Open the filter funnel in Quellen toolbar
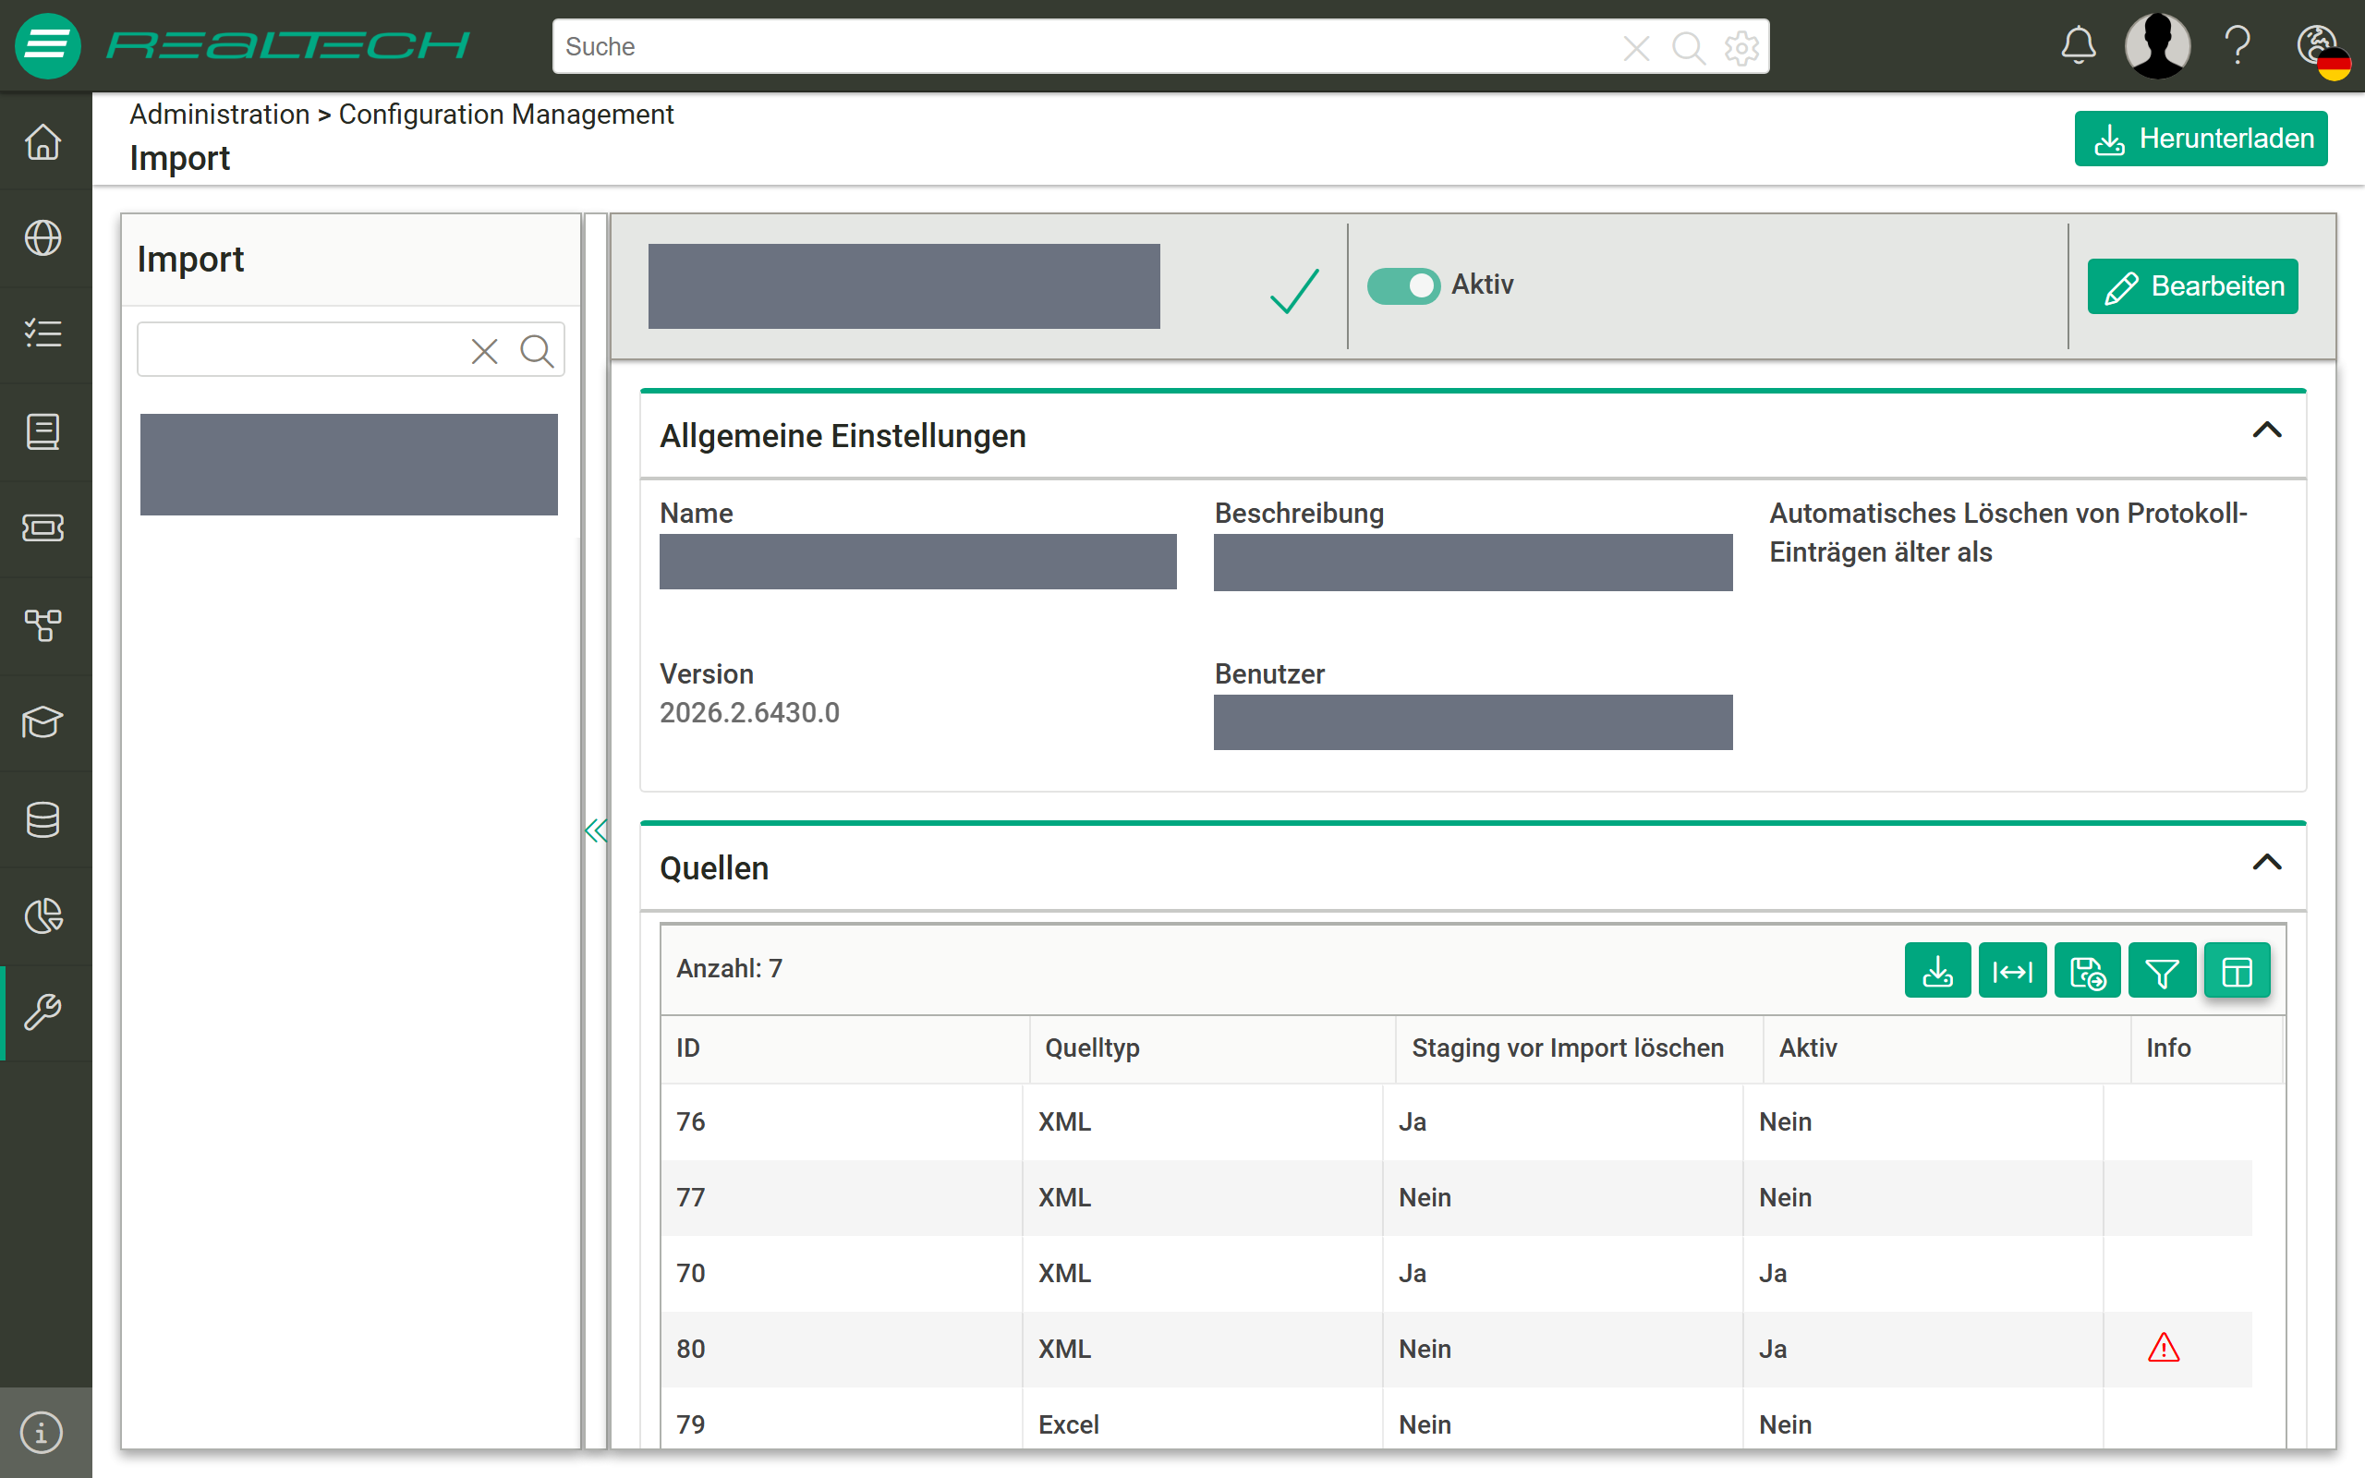 coord(2162,972)
